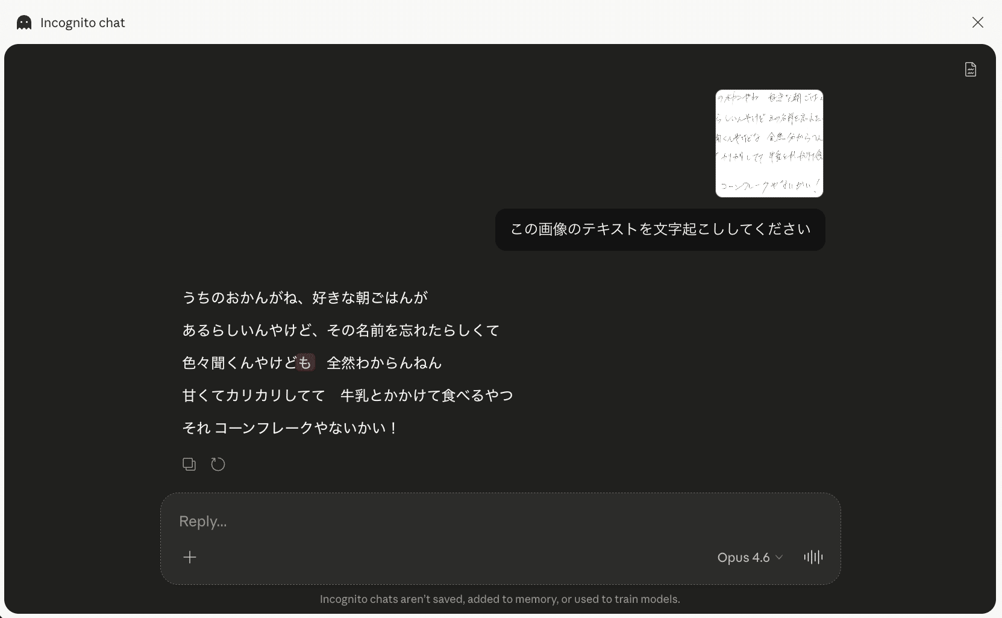
Task: Click the incognito chats privacy notice footer
Action: tap(499, 599)
